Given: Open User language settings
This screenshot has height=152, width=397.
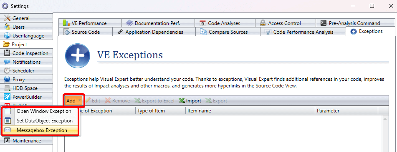Looking at the screenshot, I should point(26,35).
